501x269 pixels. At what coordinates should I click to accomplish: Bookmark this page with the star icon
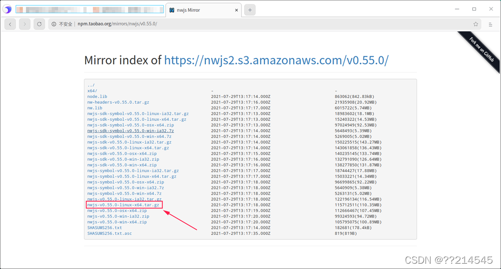point(476,24)
